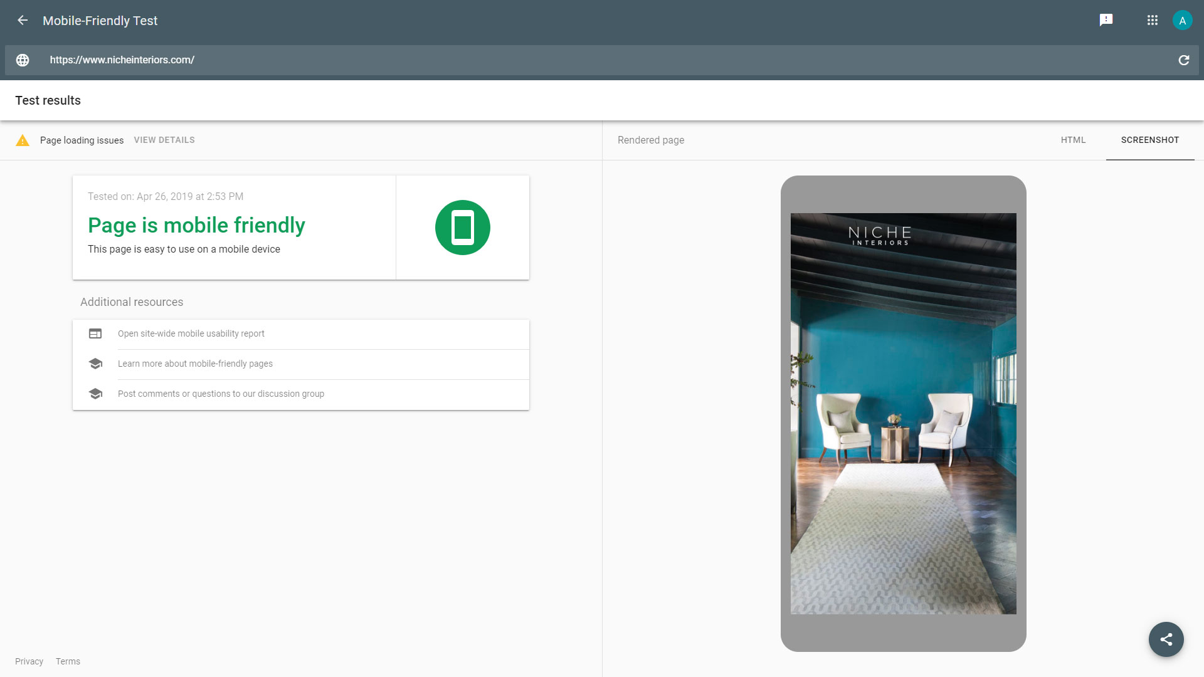Click the floating share button

click(x=1166, y=639)
